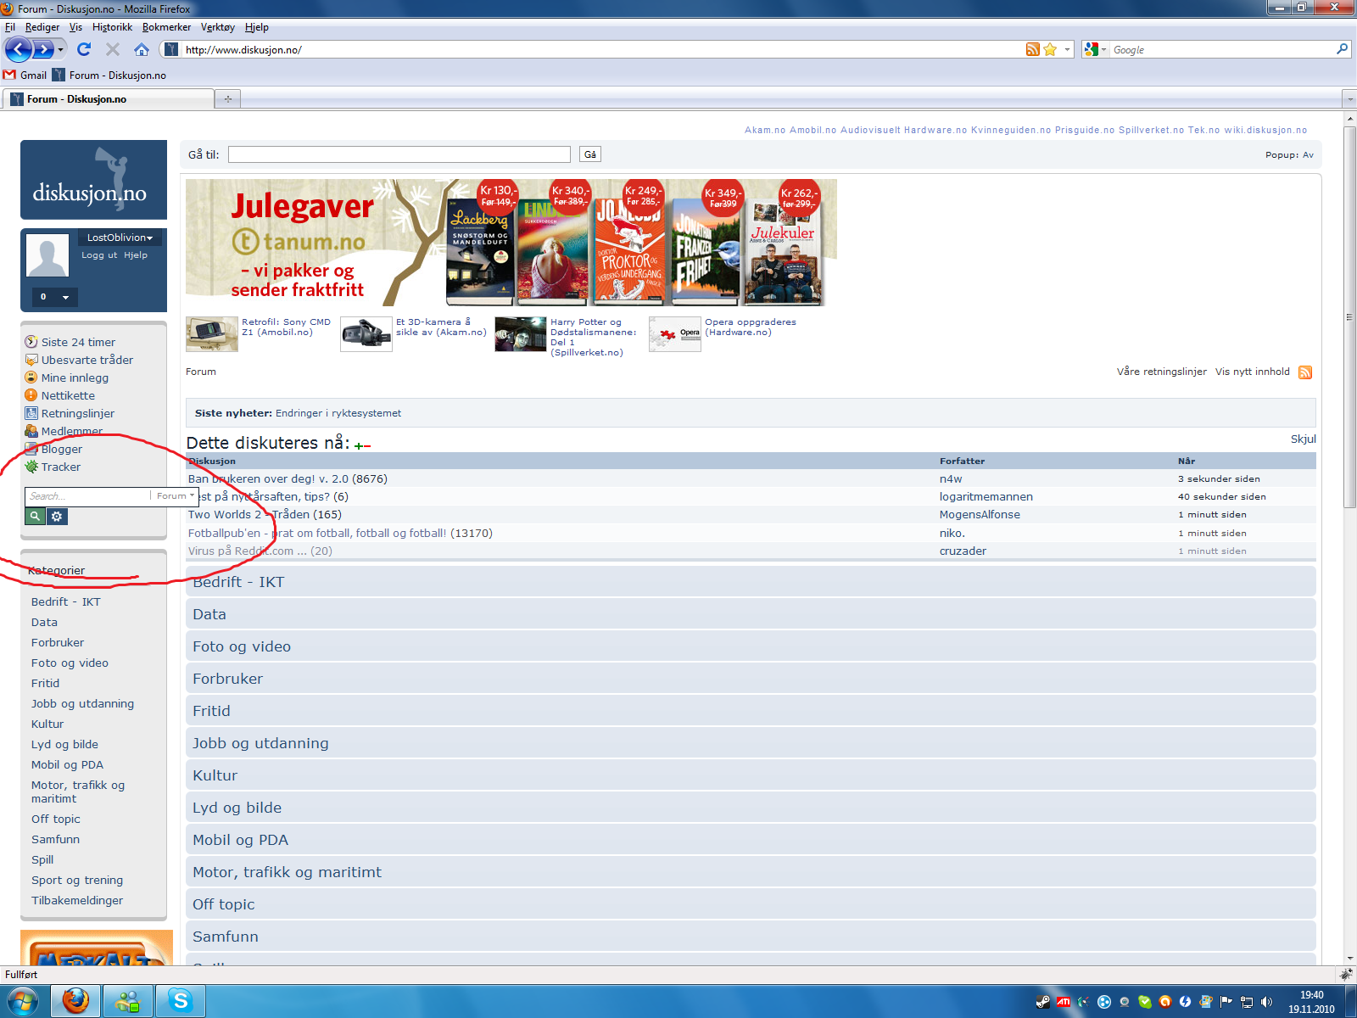
Task: Open the Våre retningslinjer link
Action: (x=1161, y=372)
